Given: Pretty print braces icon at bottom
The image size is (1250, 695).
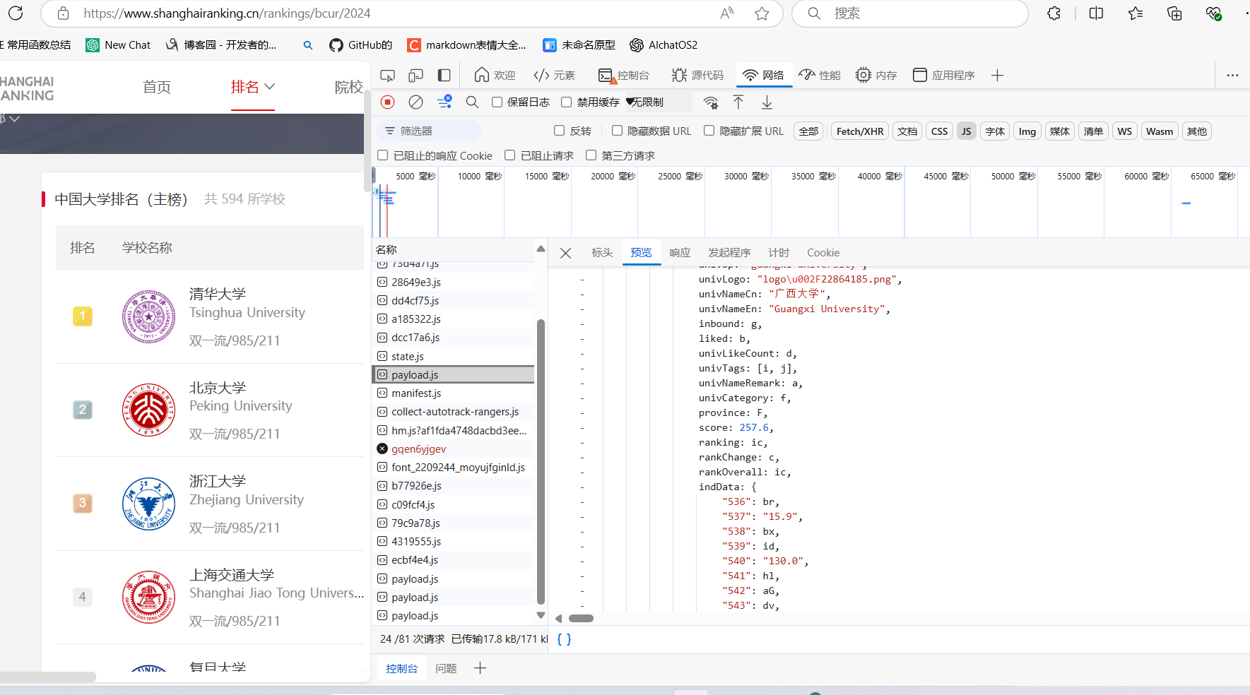Looking at the screenshot, I should (x=564, y=639).
